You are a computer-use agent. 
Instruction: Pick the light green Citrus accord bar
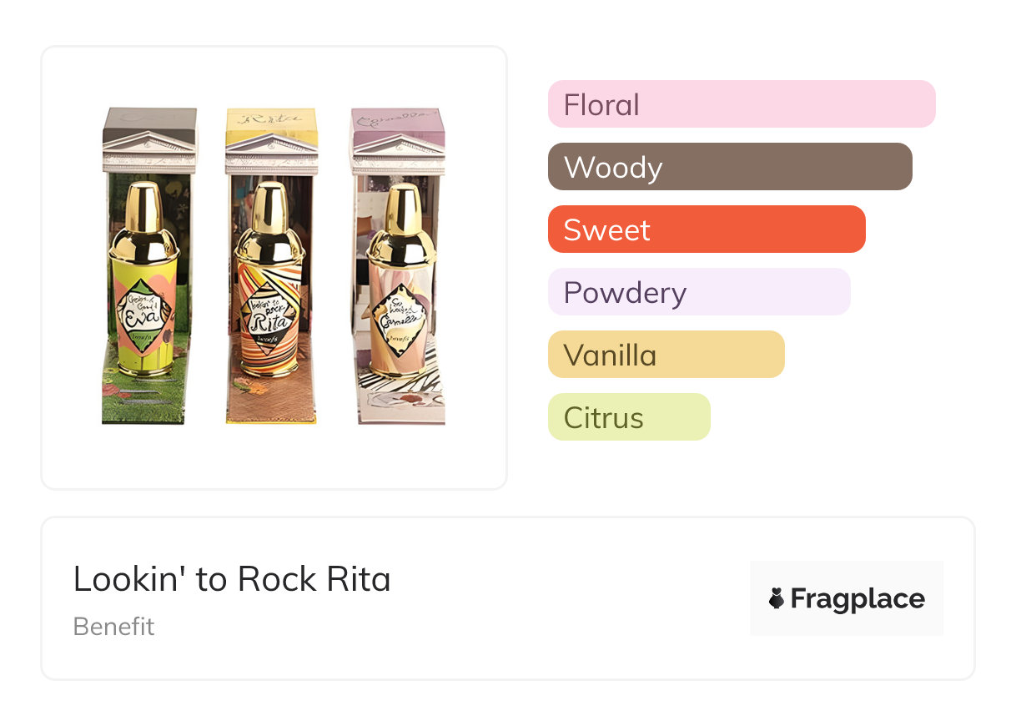pyautogui.click(x=628, y=417)
